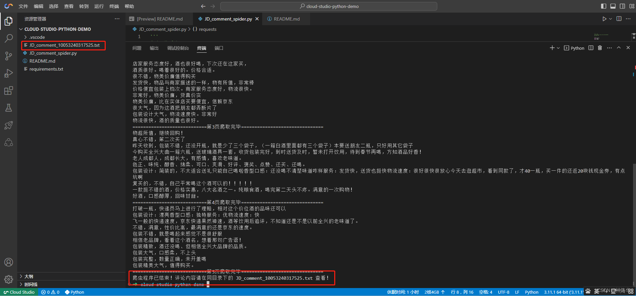Collapse CLOUD-STUDIO-PYTHON-DEMO folder
This screenshot has height=296, width=636.
71,29
